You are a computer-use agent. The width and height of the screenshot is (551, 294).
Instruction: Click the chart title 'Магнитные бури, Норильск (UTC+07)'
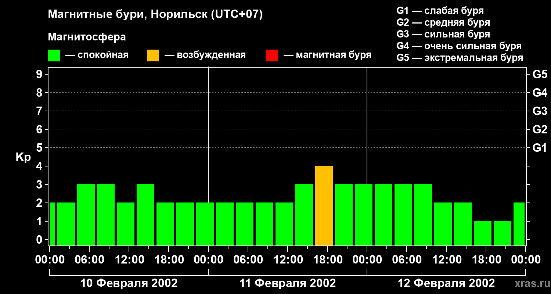pyautogui.click(x=155, y=15)
